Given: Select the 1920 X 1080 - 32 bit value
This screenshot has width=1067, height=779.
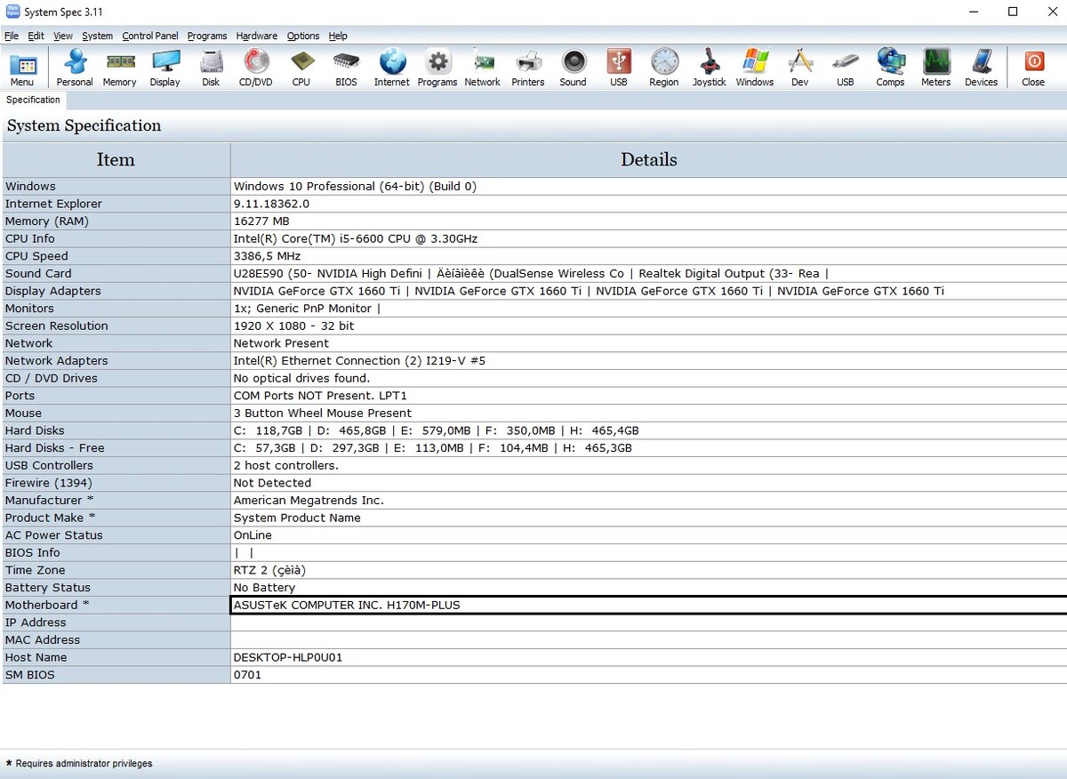Looking at the screenshot, I should [x=649, y=325].
